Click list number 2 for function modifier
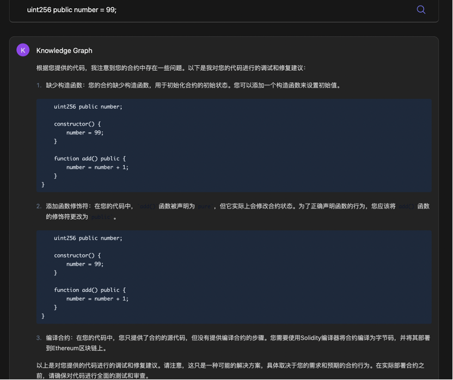This screenshot has width=453, height=380. click(39, 206)
